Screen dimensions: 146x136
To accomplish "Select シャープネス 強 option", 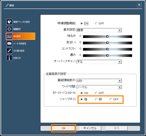I will [81, 99].
